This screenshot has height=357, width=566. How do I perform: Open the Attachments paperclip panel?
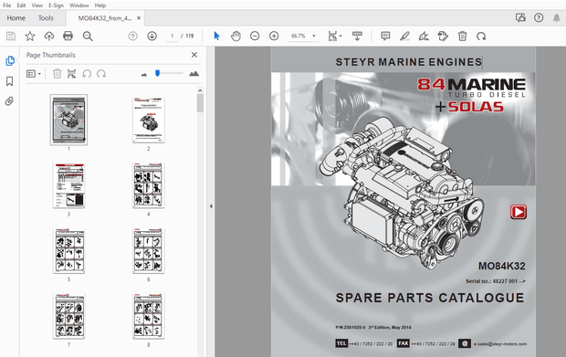10,101
